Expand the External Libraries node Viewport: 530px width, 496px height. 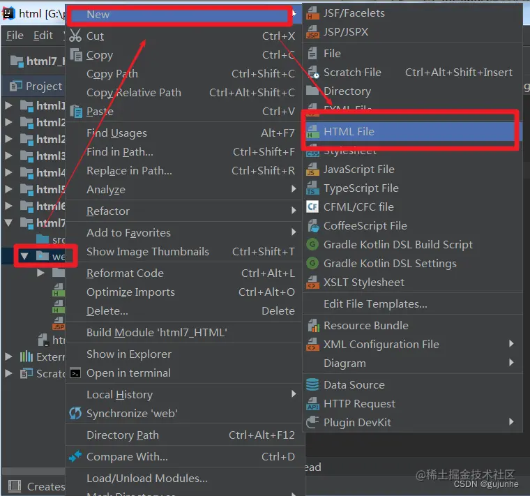8,356
